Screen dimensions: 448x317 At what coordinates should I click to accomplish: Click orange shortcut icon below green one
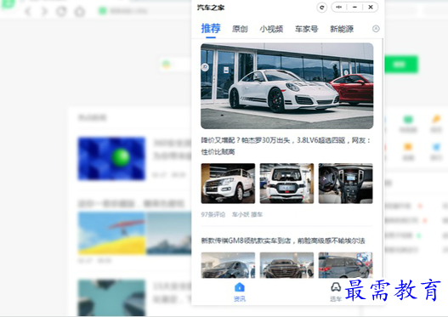tap(408, 147)
